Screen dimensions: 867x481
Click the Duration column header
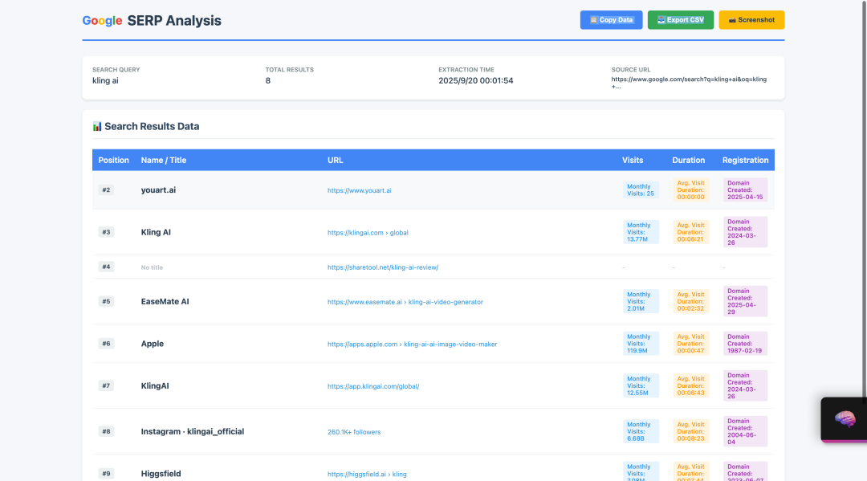coord(689,161)
